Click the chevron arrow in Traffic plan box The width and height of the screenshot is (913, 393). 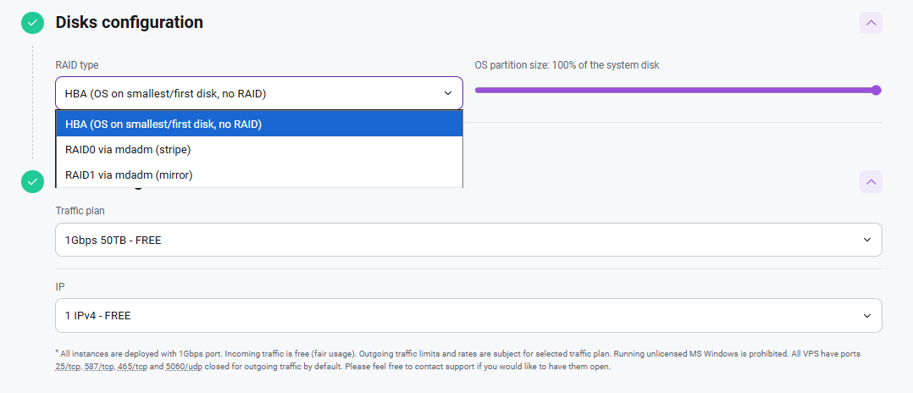[866, 240]
